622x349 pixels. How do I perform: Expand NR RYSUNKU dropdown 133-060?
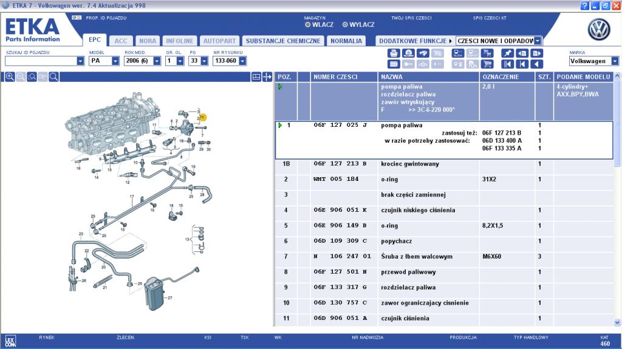point(242,61)
